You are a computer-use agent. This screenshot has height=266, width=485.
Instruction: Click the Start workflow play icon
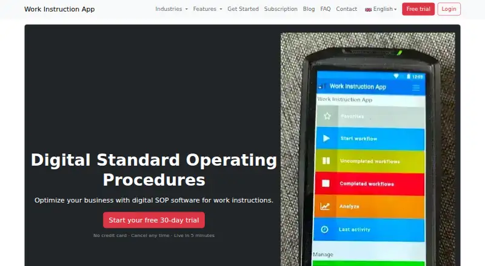(326, 138)
